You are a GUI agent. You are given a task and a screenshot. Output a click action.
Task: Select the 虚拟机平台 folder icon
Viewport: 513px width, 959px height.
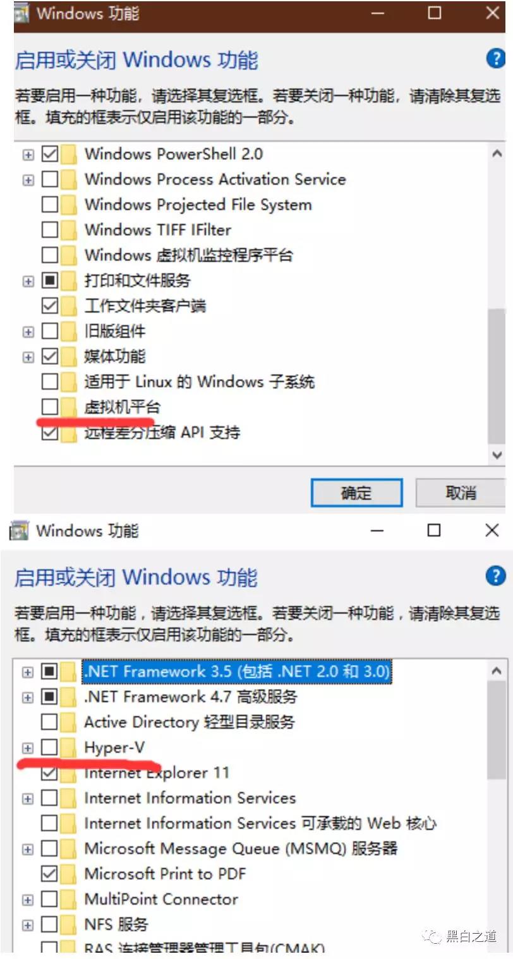click(x=68, y=407)
